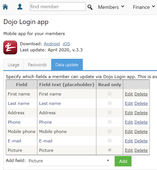
Task: Open the member profile person icon
Action: tap(20, 7)
